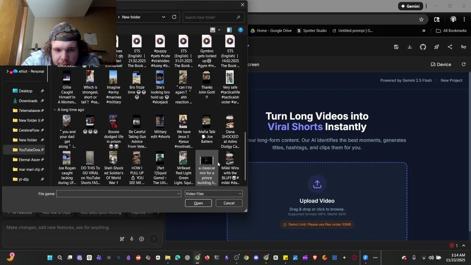Show hidden taskbar apps with three dots
Image resolution: width=471 pixels, height=265 pixels.
(x=375, y=258)
